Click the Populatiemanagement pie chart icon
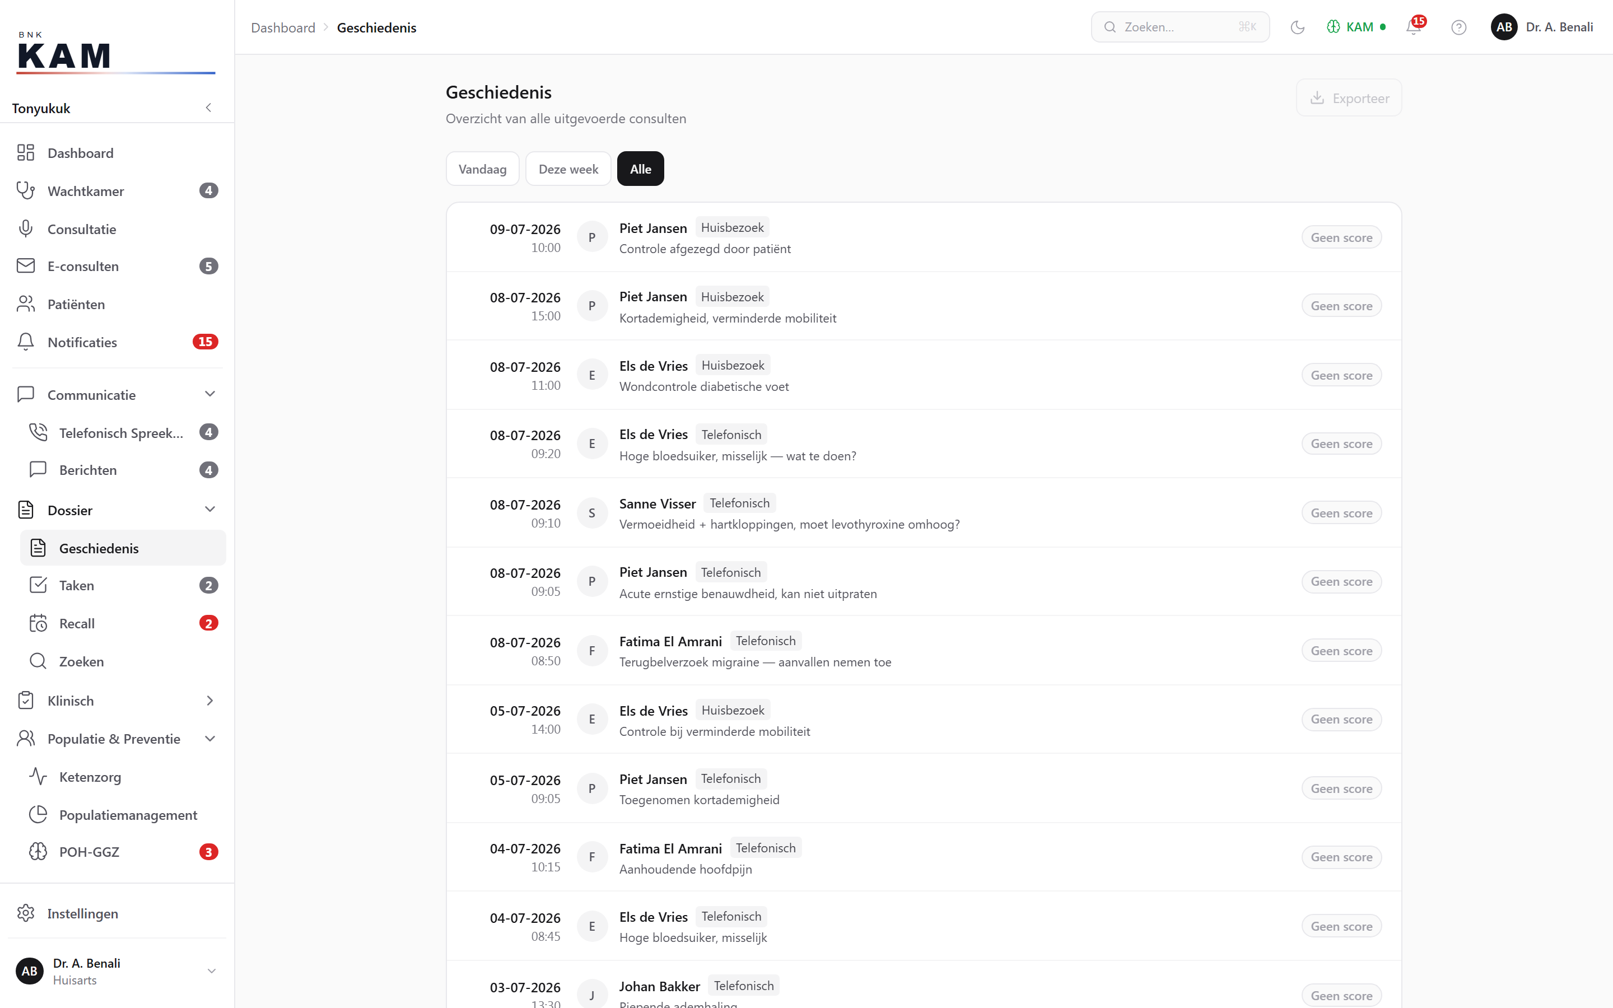 pos(38,815)
